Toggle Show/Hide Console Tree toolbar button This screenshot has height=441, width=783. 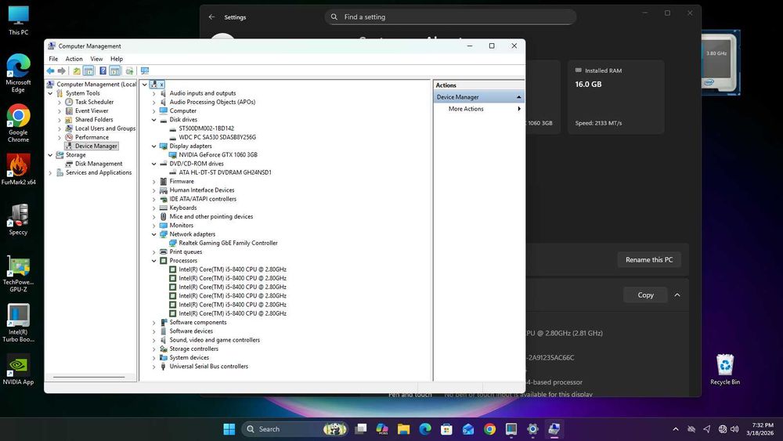(x=88, y=71)
